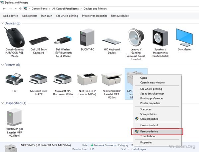Click the Devices (8) group heading
Screen dimensions: 199x152
tap(13, 23)
